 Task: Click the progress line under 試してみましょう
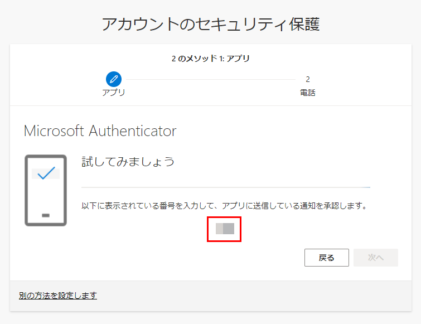(x=226, y=187)
